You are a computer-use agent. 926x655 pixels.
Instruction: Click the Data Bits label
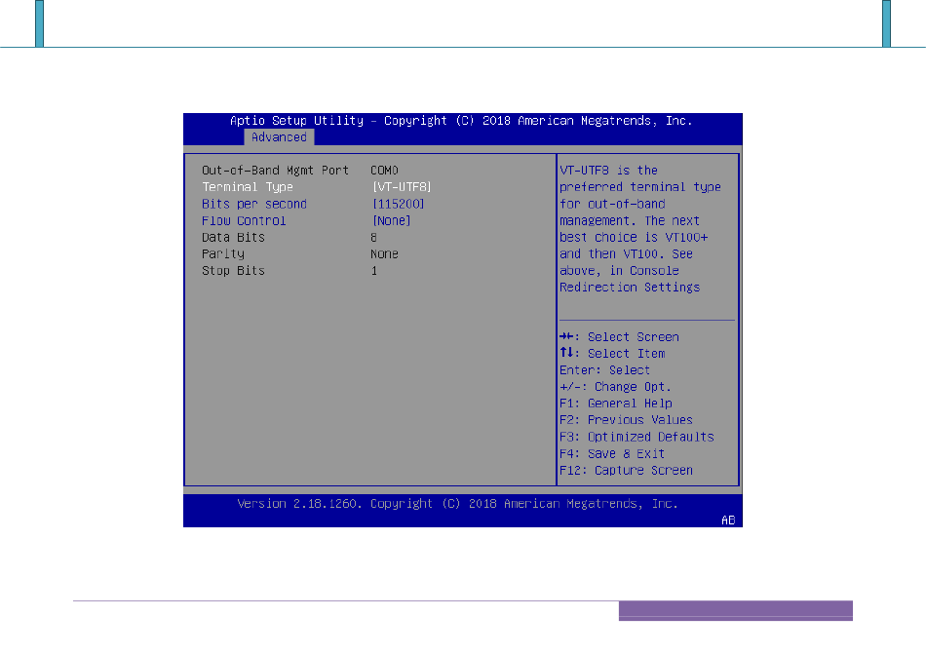(233, 238)
